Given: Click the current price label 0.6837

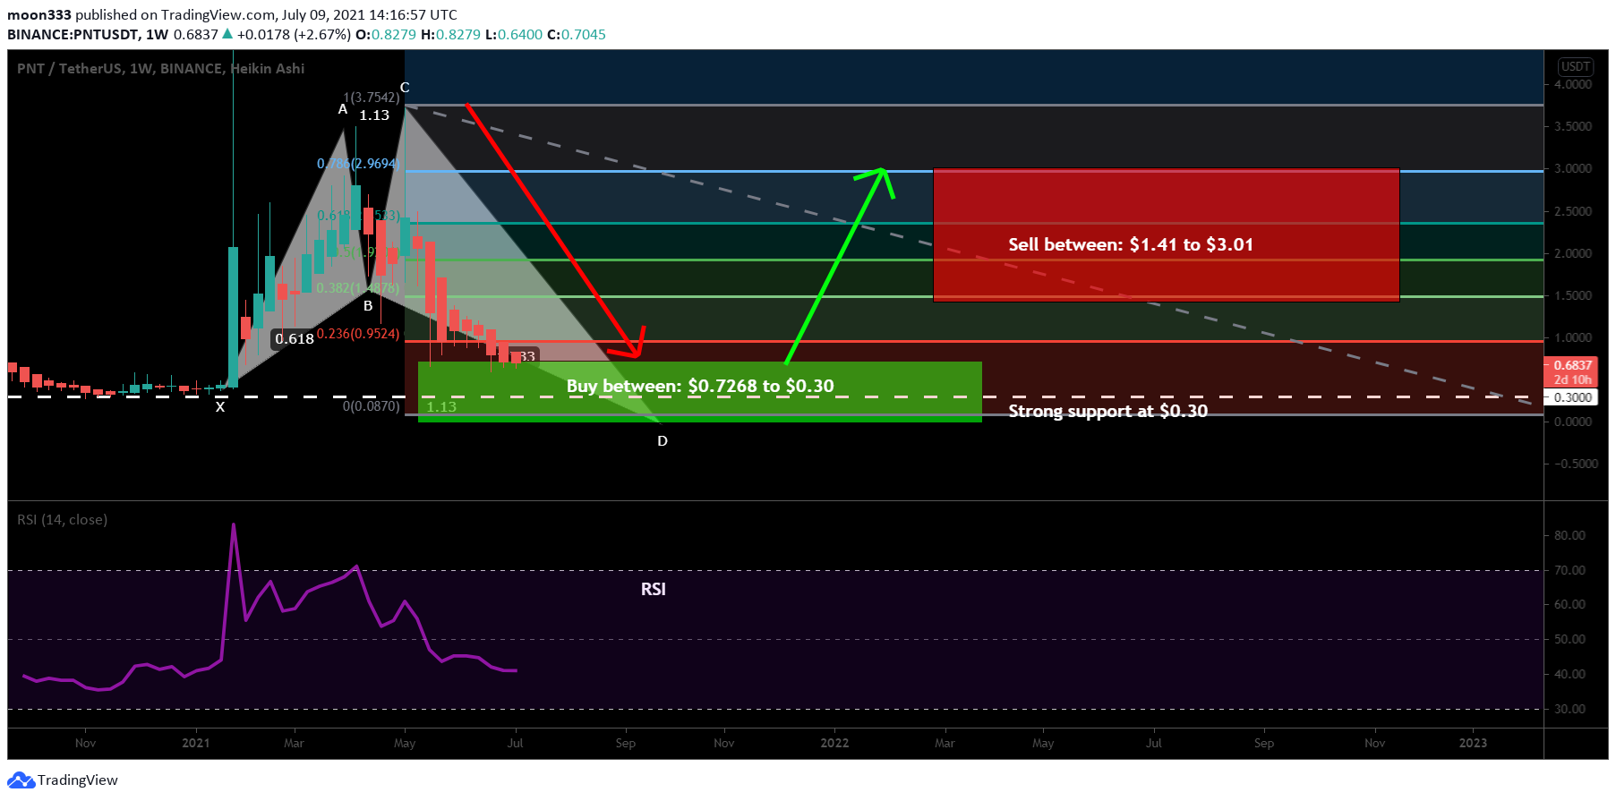Looking at the screenshot, I should tap(1572, 365).
